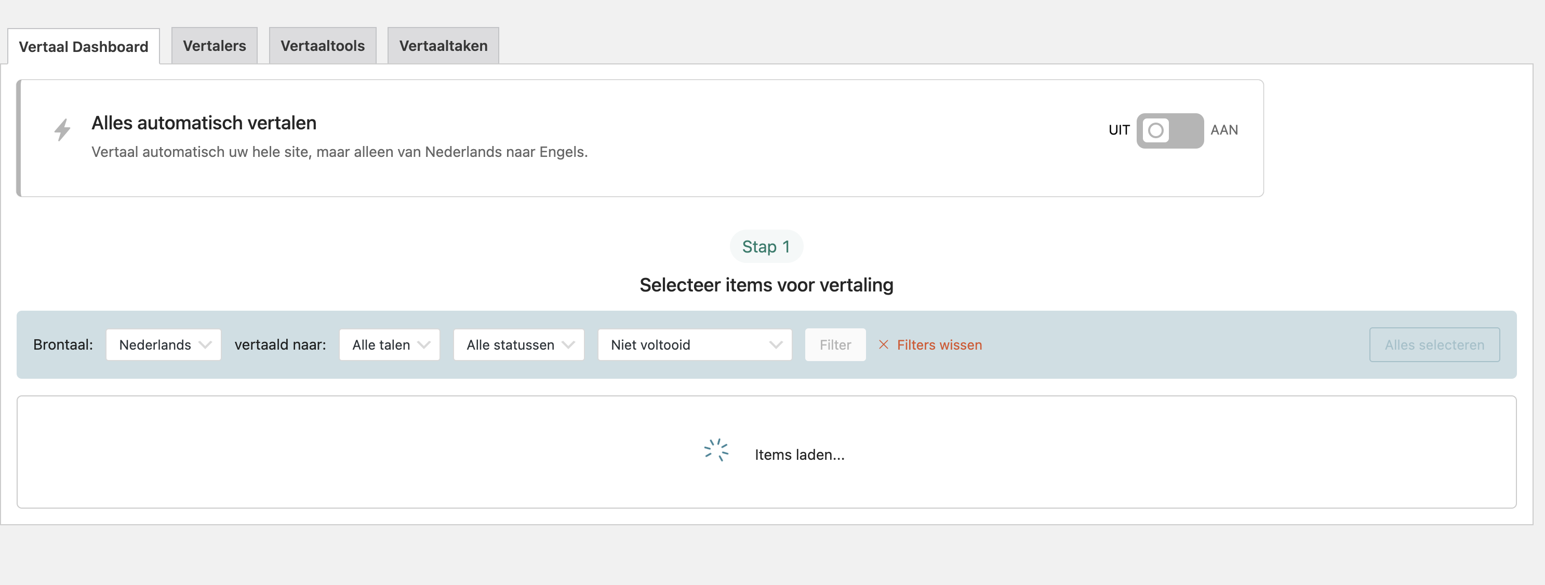The width and height of the screenshot is (1545, 585).
Task: Click the lightning bolt icon
Action: point(62,129)
